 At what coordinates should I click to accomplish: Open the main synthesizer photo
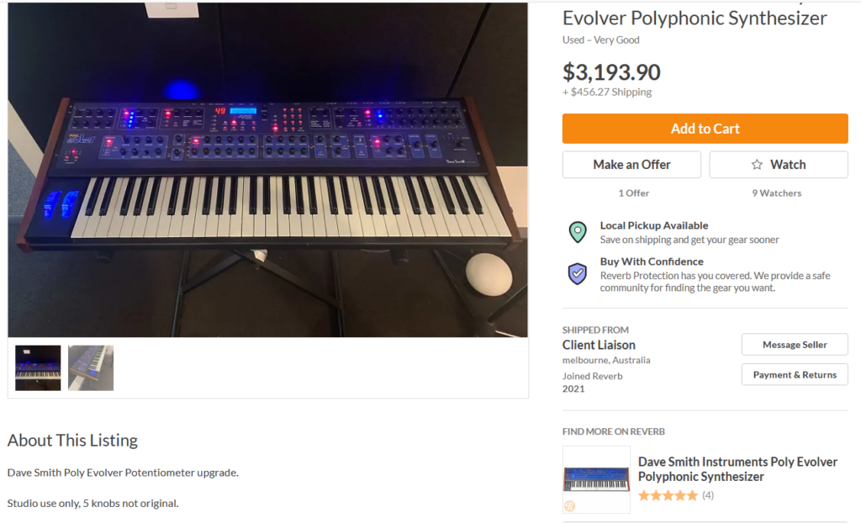(x=268, y=170)
